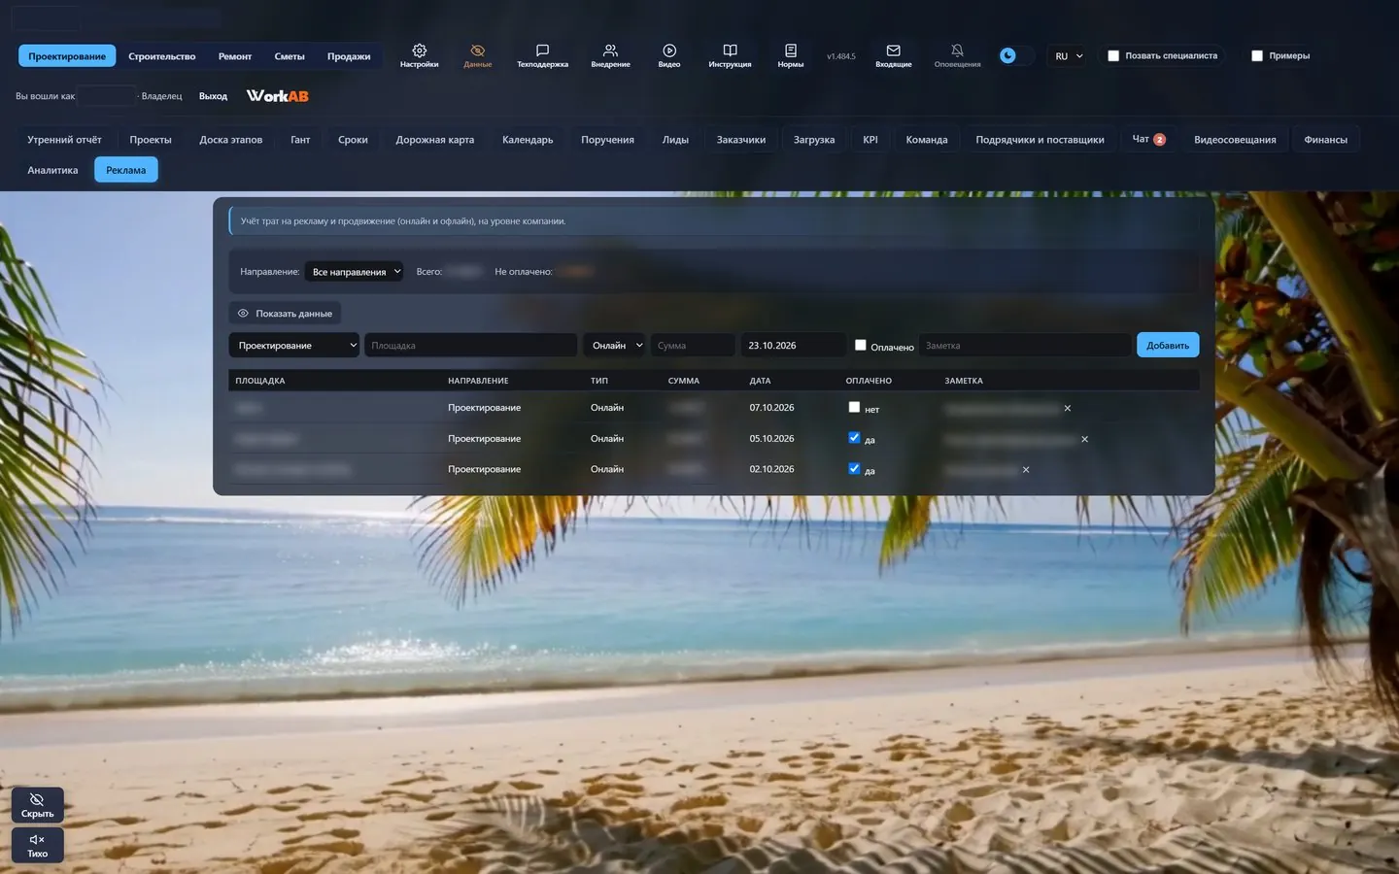Open the Онлайн type dropdown

614,345
